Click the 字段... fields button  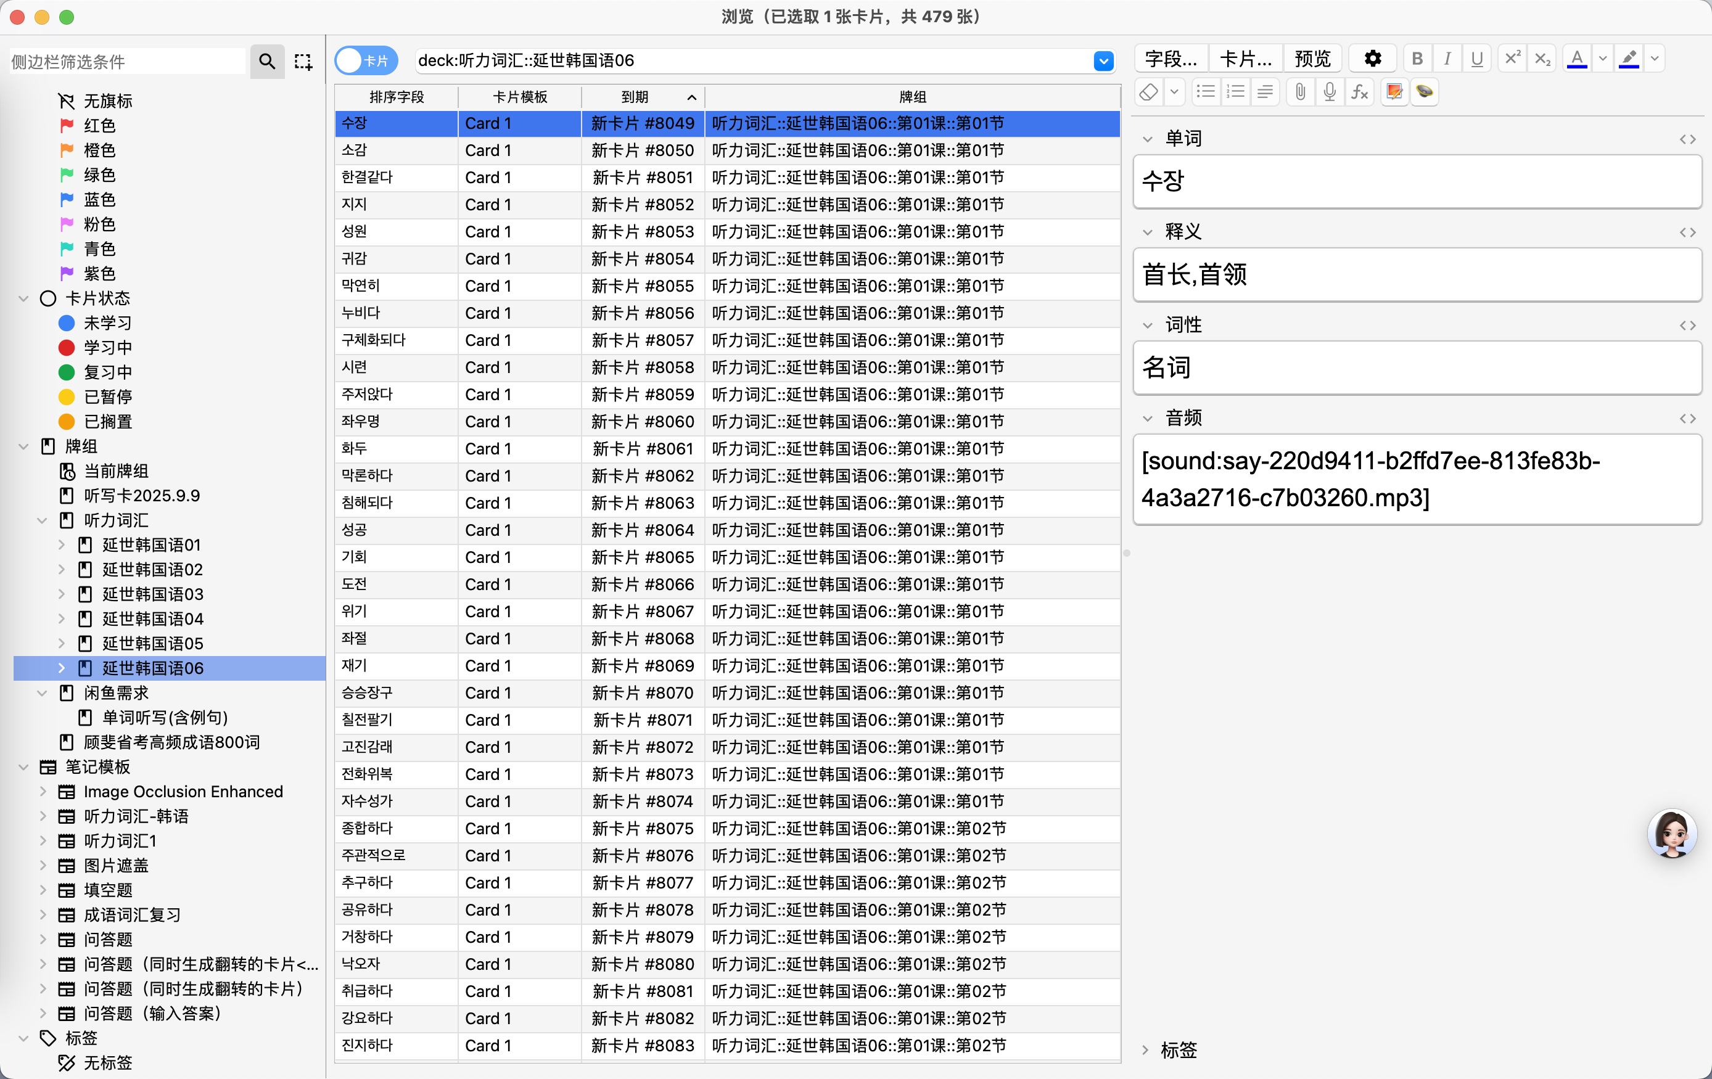pos(1171,59)
